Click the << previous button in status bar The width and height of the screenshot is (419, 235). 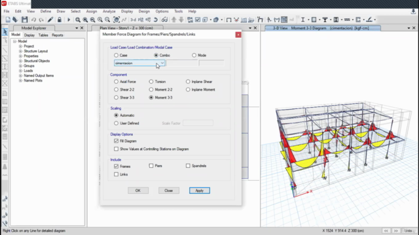[386, 230]
